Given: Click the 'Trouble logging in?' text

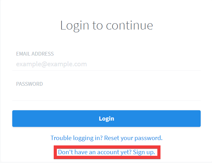Looking at the screenshot, I should pos(77,138).
